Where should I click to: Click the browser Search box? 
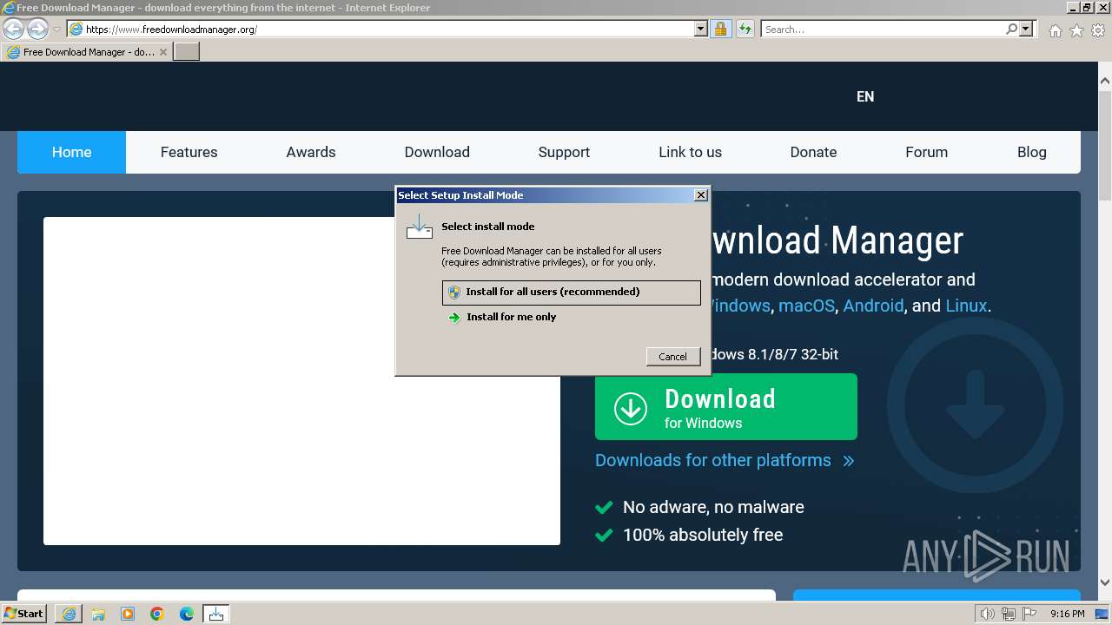884,29
